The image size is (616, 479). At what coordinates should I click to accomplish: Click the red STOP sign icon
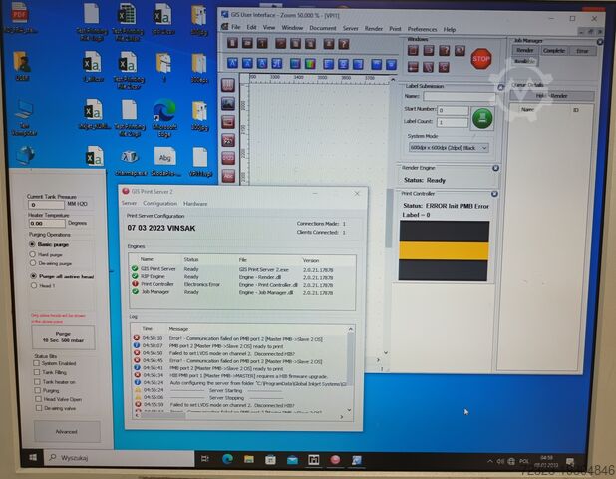tap(481, 58)
